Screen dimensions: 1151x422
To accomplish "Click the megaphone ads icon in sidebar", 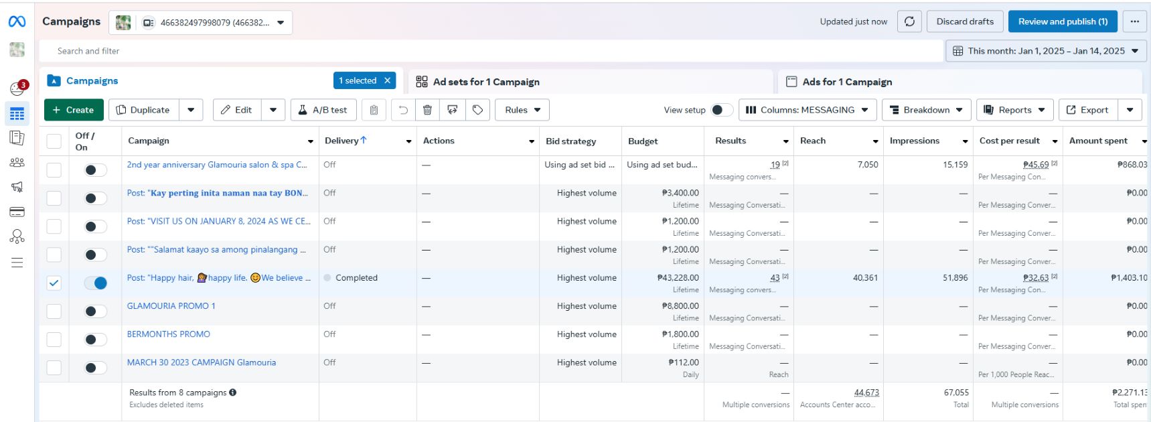I will [17, 187].
